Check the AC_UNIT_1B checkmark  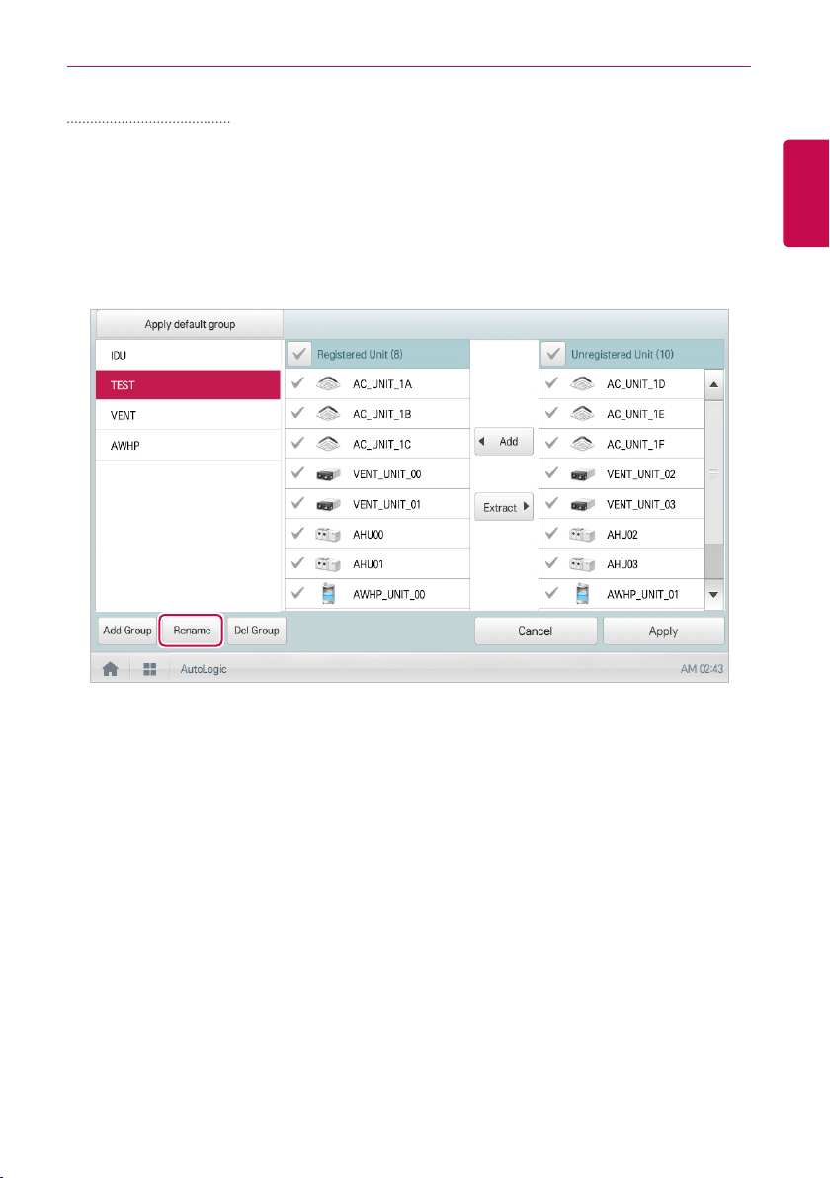point(298,413)
